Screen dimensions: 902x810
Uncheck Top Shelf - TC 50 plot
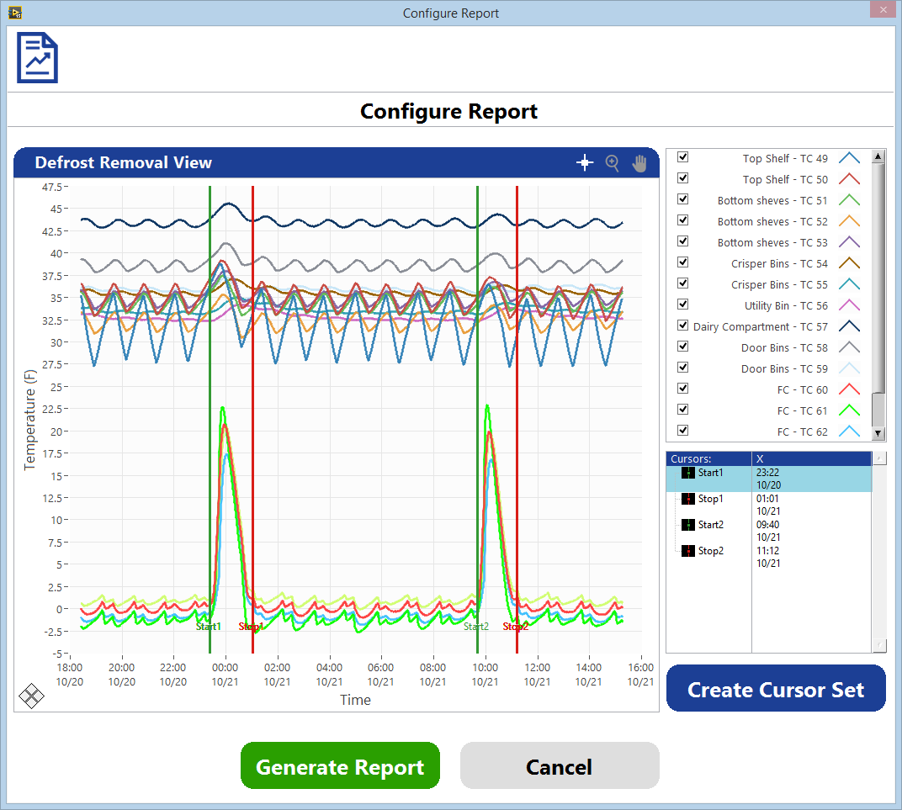(683, 178)
